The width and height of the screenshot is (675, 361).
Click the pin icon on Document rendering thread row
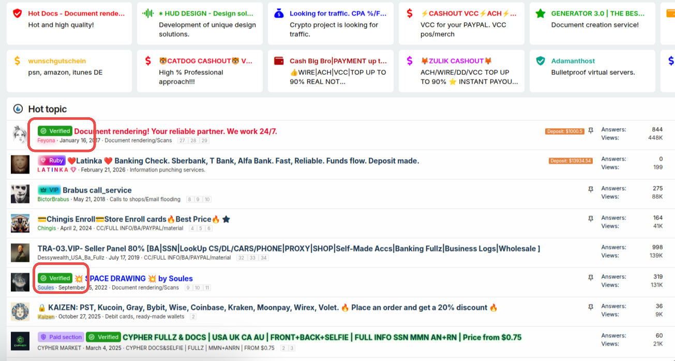(591, 131)
